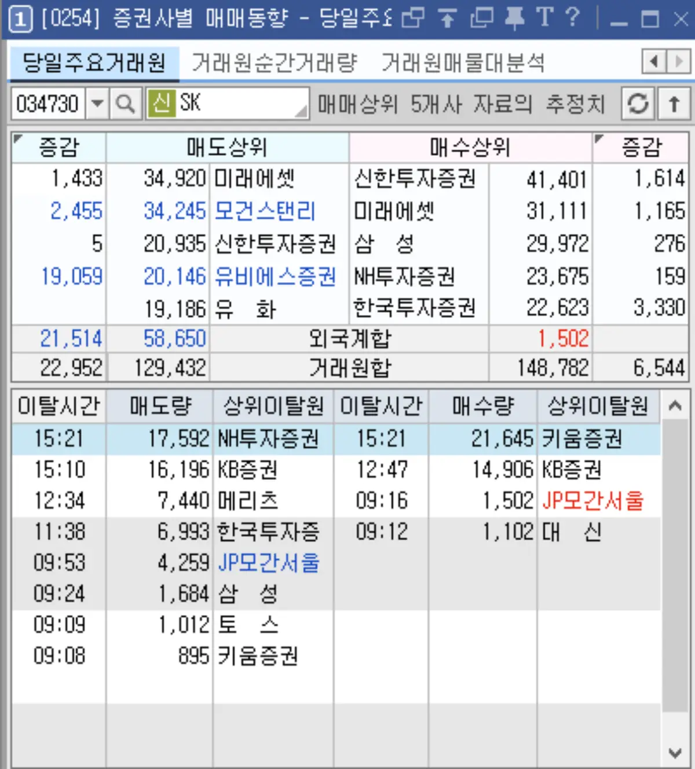Select 미래에셋 in the 매도상위 column

point(254,178)
